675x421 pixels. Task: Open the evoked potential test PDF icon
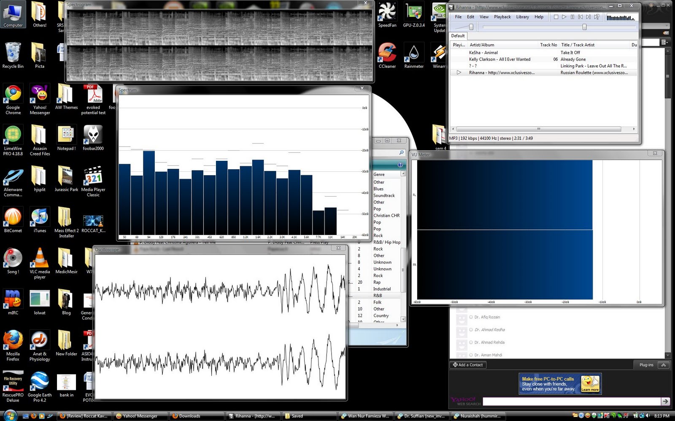(x=93, y=99)
